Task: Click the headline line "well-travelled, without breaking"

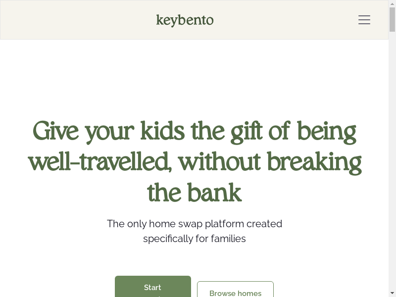Action: pos(194,162)
